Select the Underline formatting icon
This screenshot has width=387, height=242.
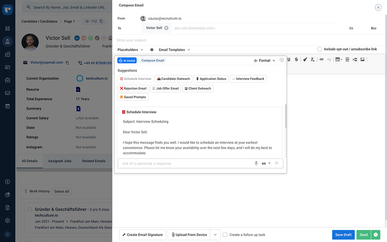tap(289, 59)
